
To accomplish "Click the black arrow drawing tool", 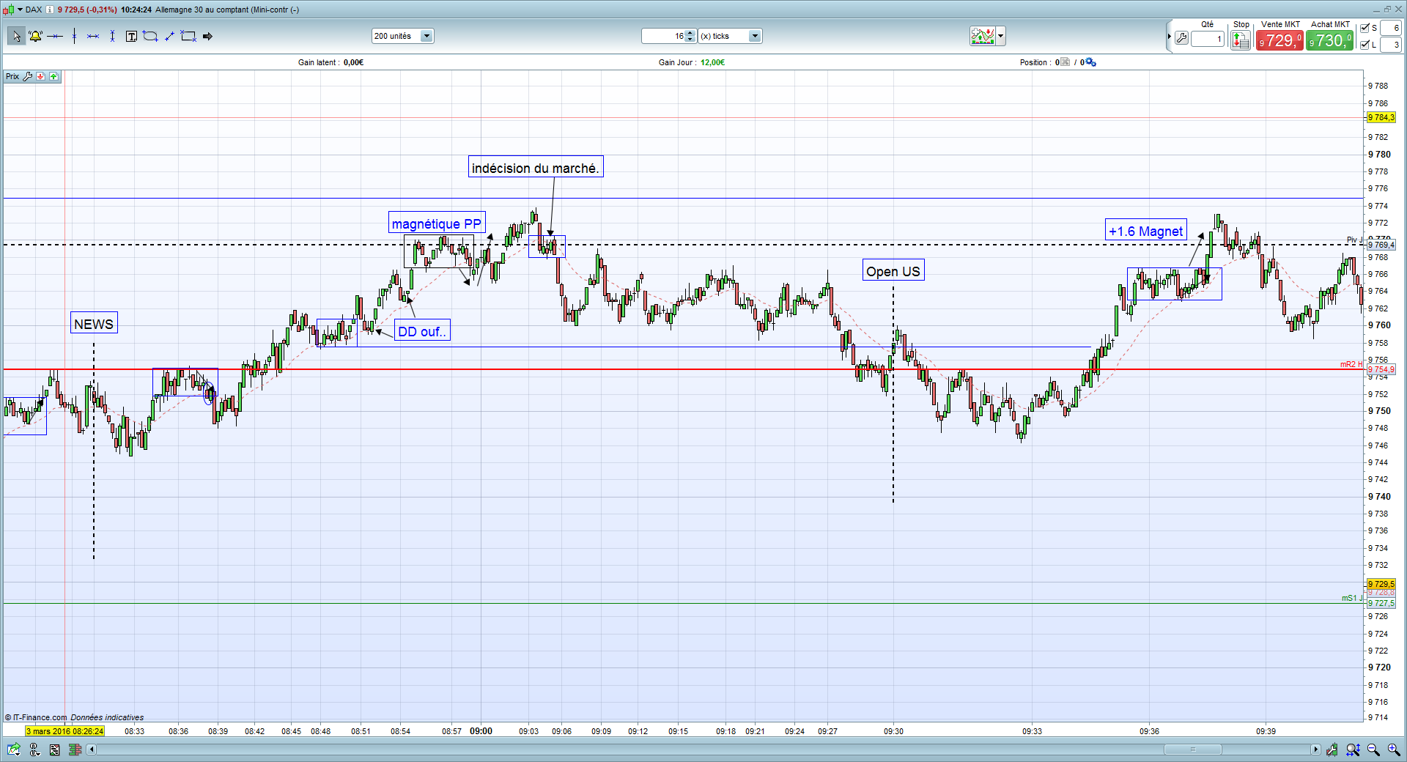I will click(x=207, y=36).
